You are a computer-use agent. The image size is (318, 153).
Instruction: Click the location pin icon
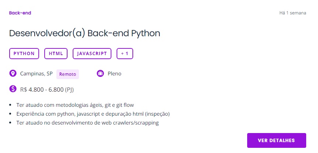pos(13,73)
